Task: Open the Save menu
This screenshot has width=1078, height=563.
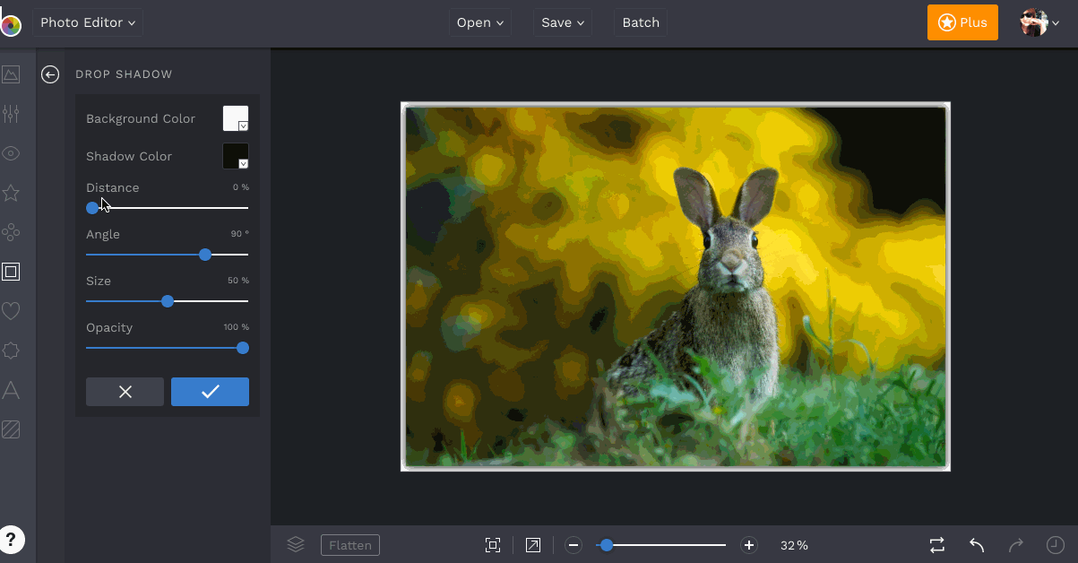Action: (x=564, y=22)
